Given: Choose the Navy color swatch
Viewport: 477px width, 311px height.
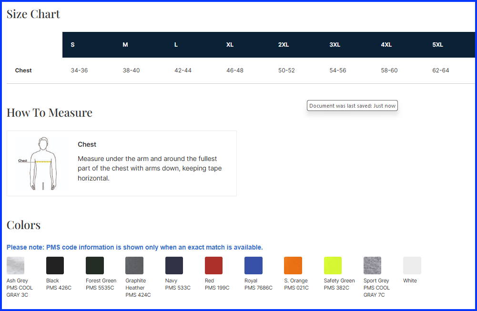Looking at the screenshot, I should [174, 265].
